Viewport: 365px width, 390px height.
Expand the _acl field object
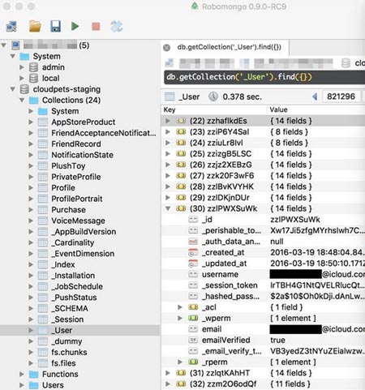click(180, 307)
